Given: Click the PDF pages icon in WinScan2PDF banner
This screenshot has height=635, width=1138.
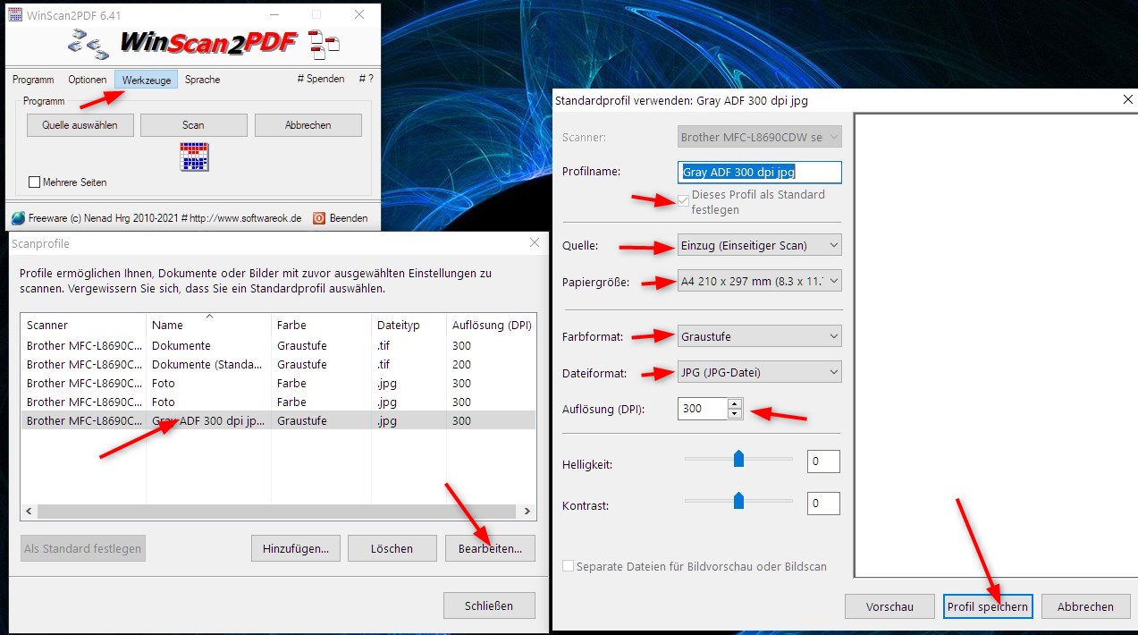Looking at the screenshot, I should click(x=322, y=45).
